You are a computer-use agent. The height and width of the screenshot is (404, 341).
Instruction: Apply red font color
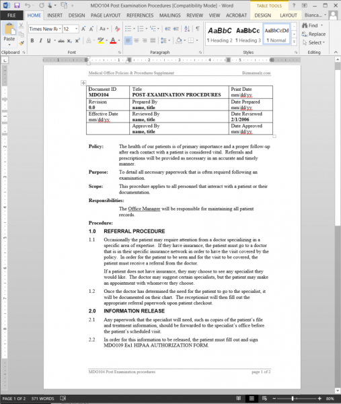(x=113, y=40)
